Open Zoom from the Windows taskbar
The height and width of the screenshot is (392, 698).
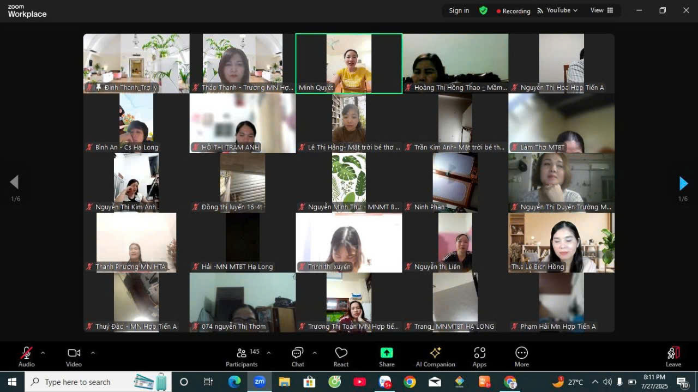pos(260,382)
